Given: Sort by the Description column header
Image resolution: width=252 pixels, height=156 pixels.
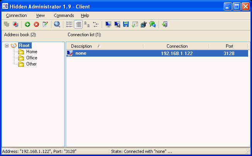Looking at the screenshot, I should point(82,46).
